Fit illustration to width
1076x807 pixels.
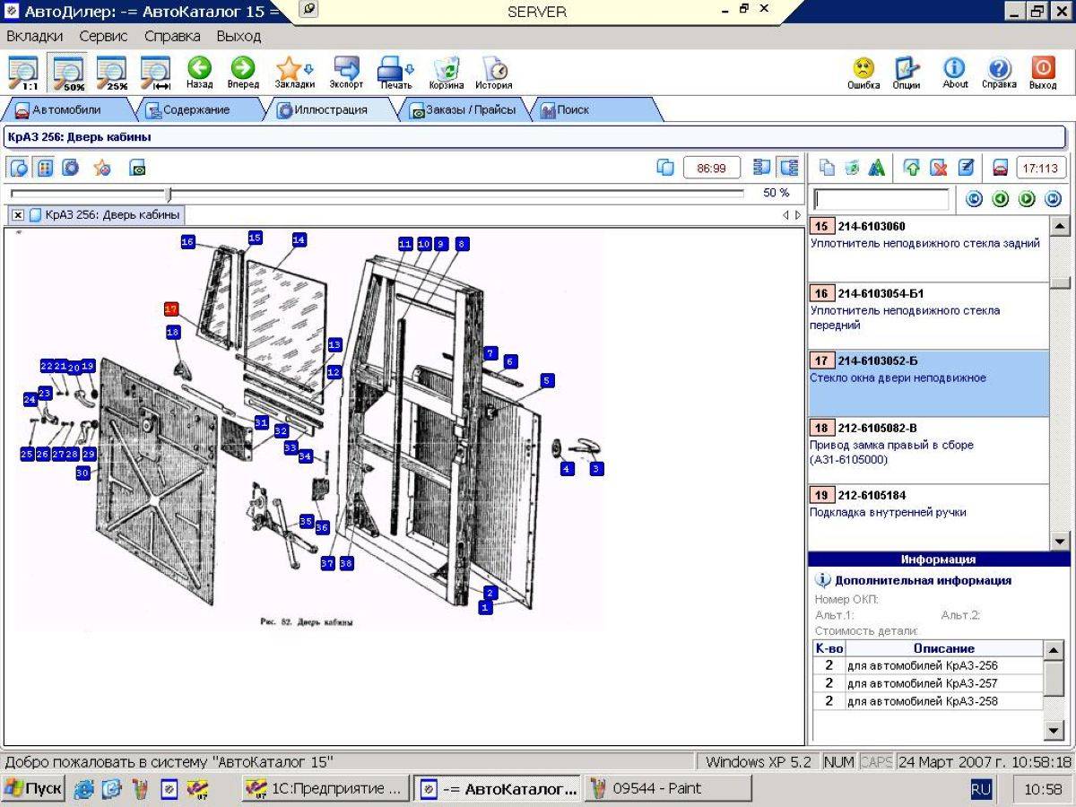click(156, 73)
